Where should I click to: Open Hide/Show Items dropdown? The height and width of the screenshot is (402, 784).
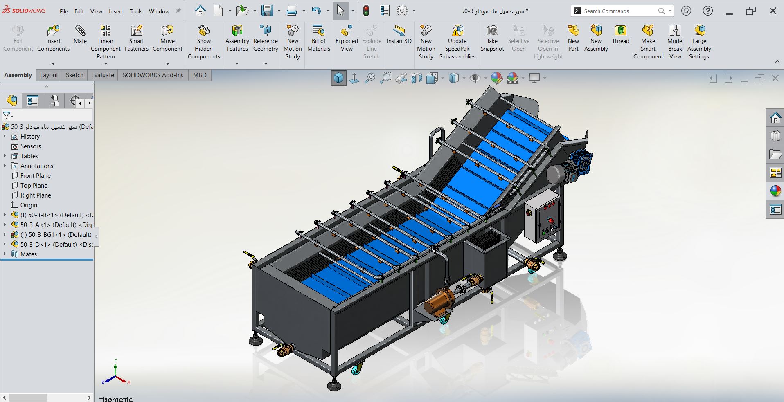click(x=486, y=78)
